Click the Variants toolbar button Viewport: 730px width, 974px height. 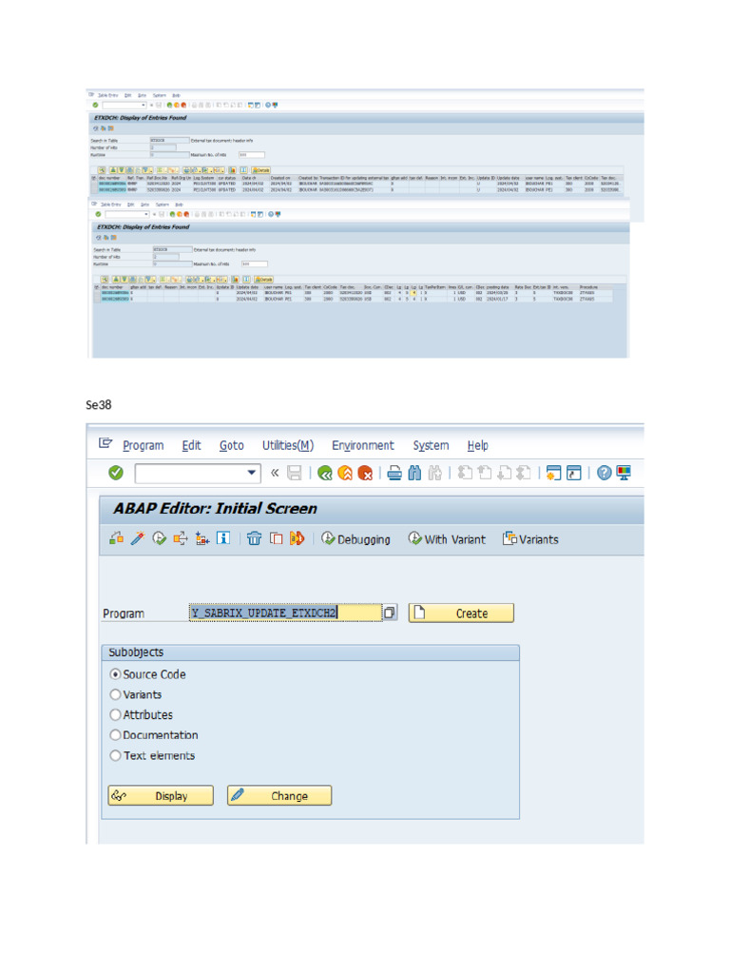pyautogui.click(x=530, y=539)
